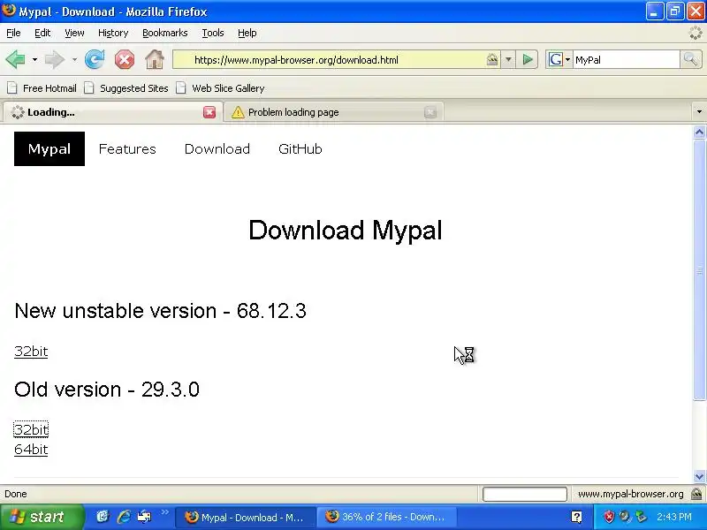
Task: Expand the hidden quick launch icons chevron
Action: pyautogui.click(x=164, y=512)
